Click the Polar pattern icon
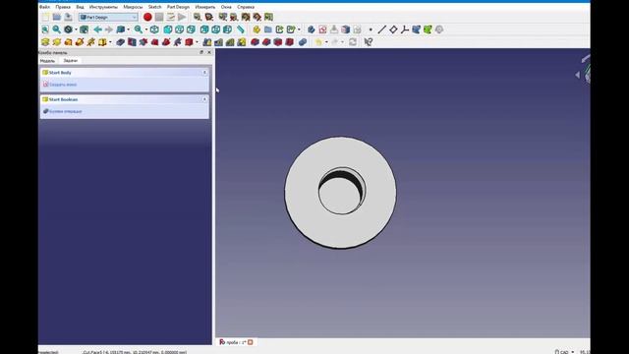 pyautogui.click(x=230, y=41)
